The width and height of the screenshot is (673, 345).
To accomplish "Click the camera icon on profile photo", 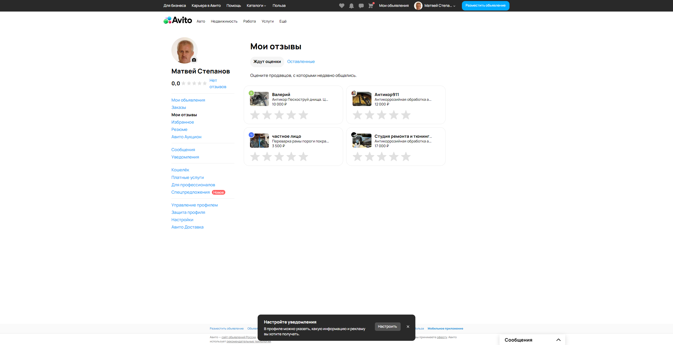I will pyautogui.click(x=194, y=60).
